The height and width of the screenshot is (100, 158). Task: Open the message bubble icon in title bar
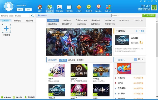[x=141, y=1]
